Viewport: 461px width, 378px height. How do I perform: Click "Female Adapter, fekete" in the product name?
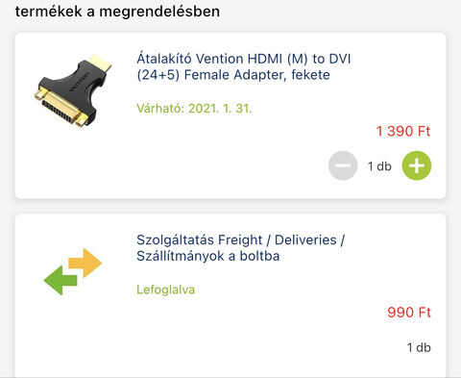pyautogui.click(x=257, y=75)
